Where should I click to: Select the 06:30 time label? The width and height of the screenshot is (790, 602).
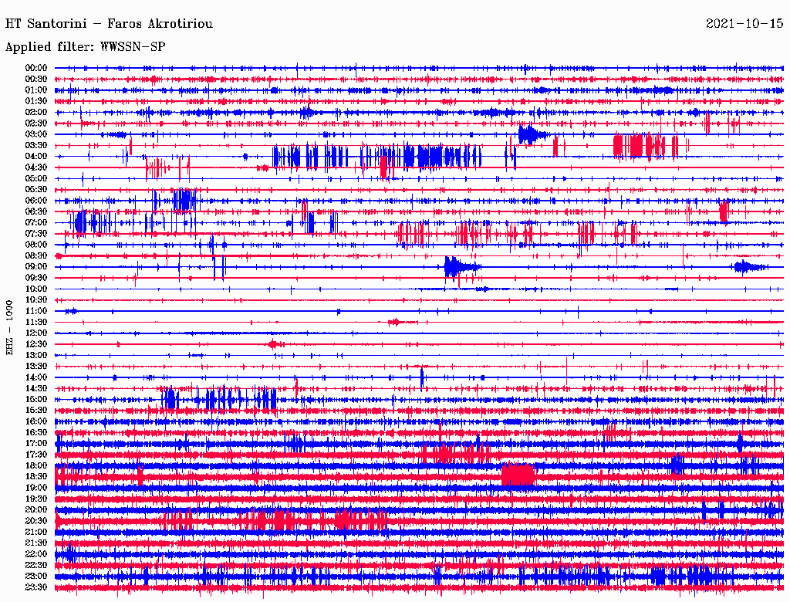click(36, 211)
